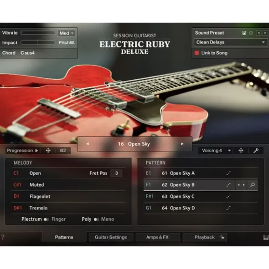Click the wrench icon beside Voicing
269x269 pixels.
256,151
